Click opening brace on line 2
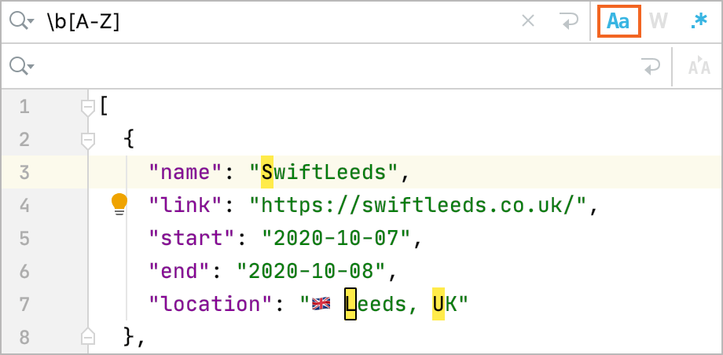Image resolution: width=723 pixels, height=355 pixels. [x=129, y=139]
